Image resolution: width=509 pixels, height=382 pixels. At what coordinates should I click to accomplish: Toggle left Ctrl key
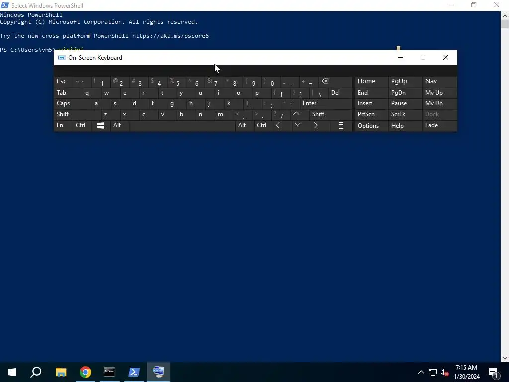[x=82, y=125]
